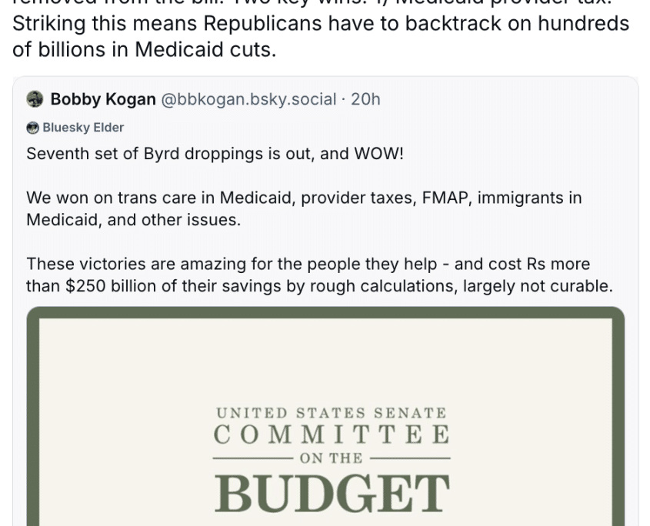Select the 'We won on trans care' paragraph
Image resolution: width=650 pixels, height=526 pixels.
pos(305,209)
